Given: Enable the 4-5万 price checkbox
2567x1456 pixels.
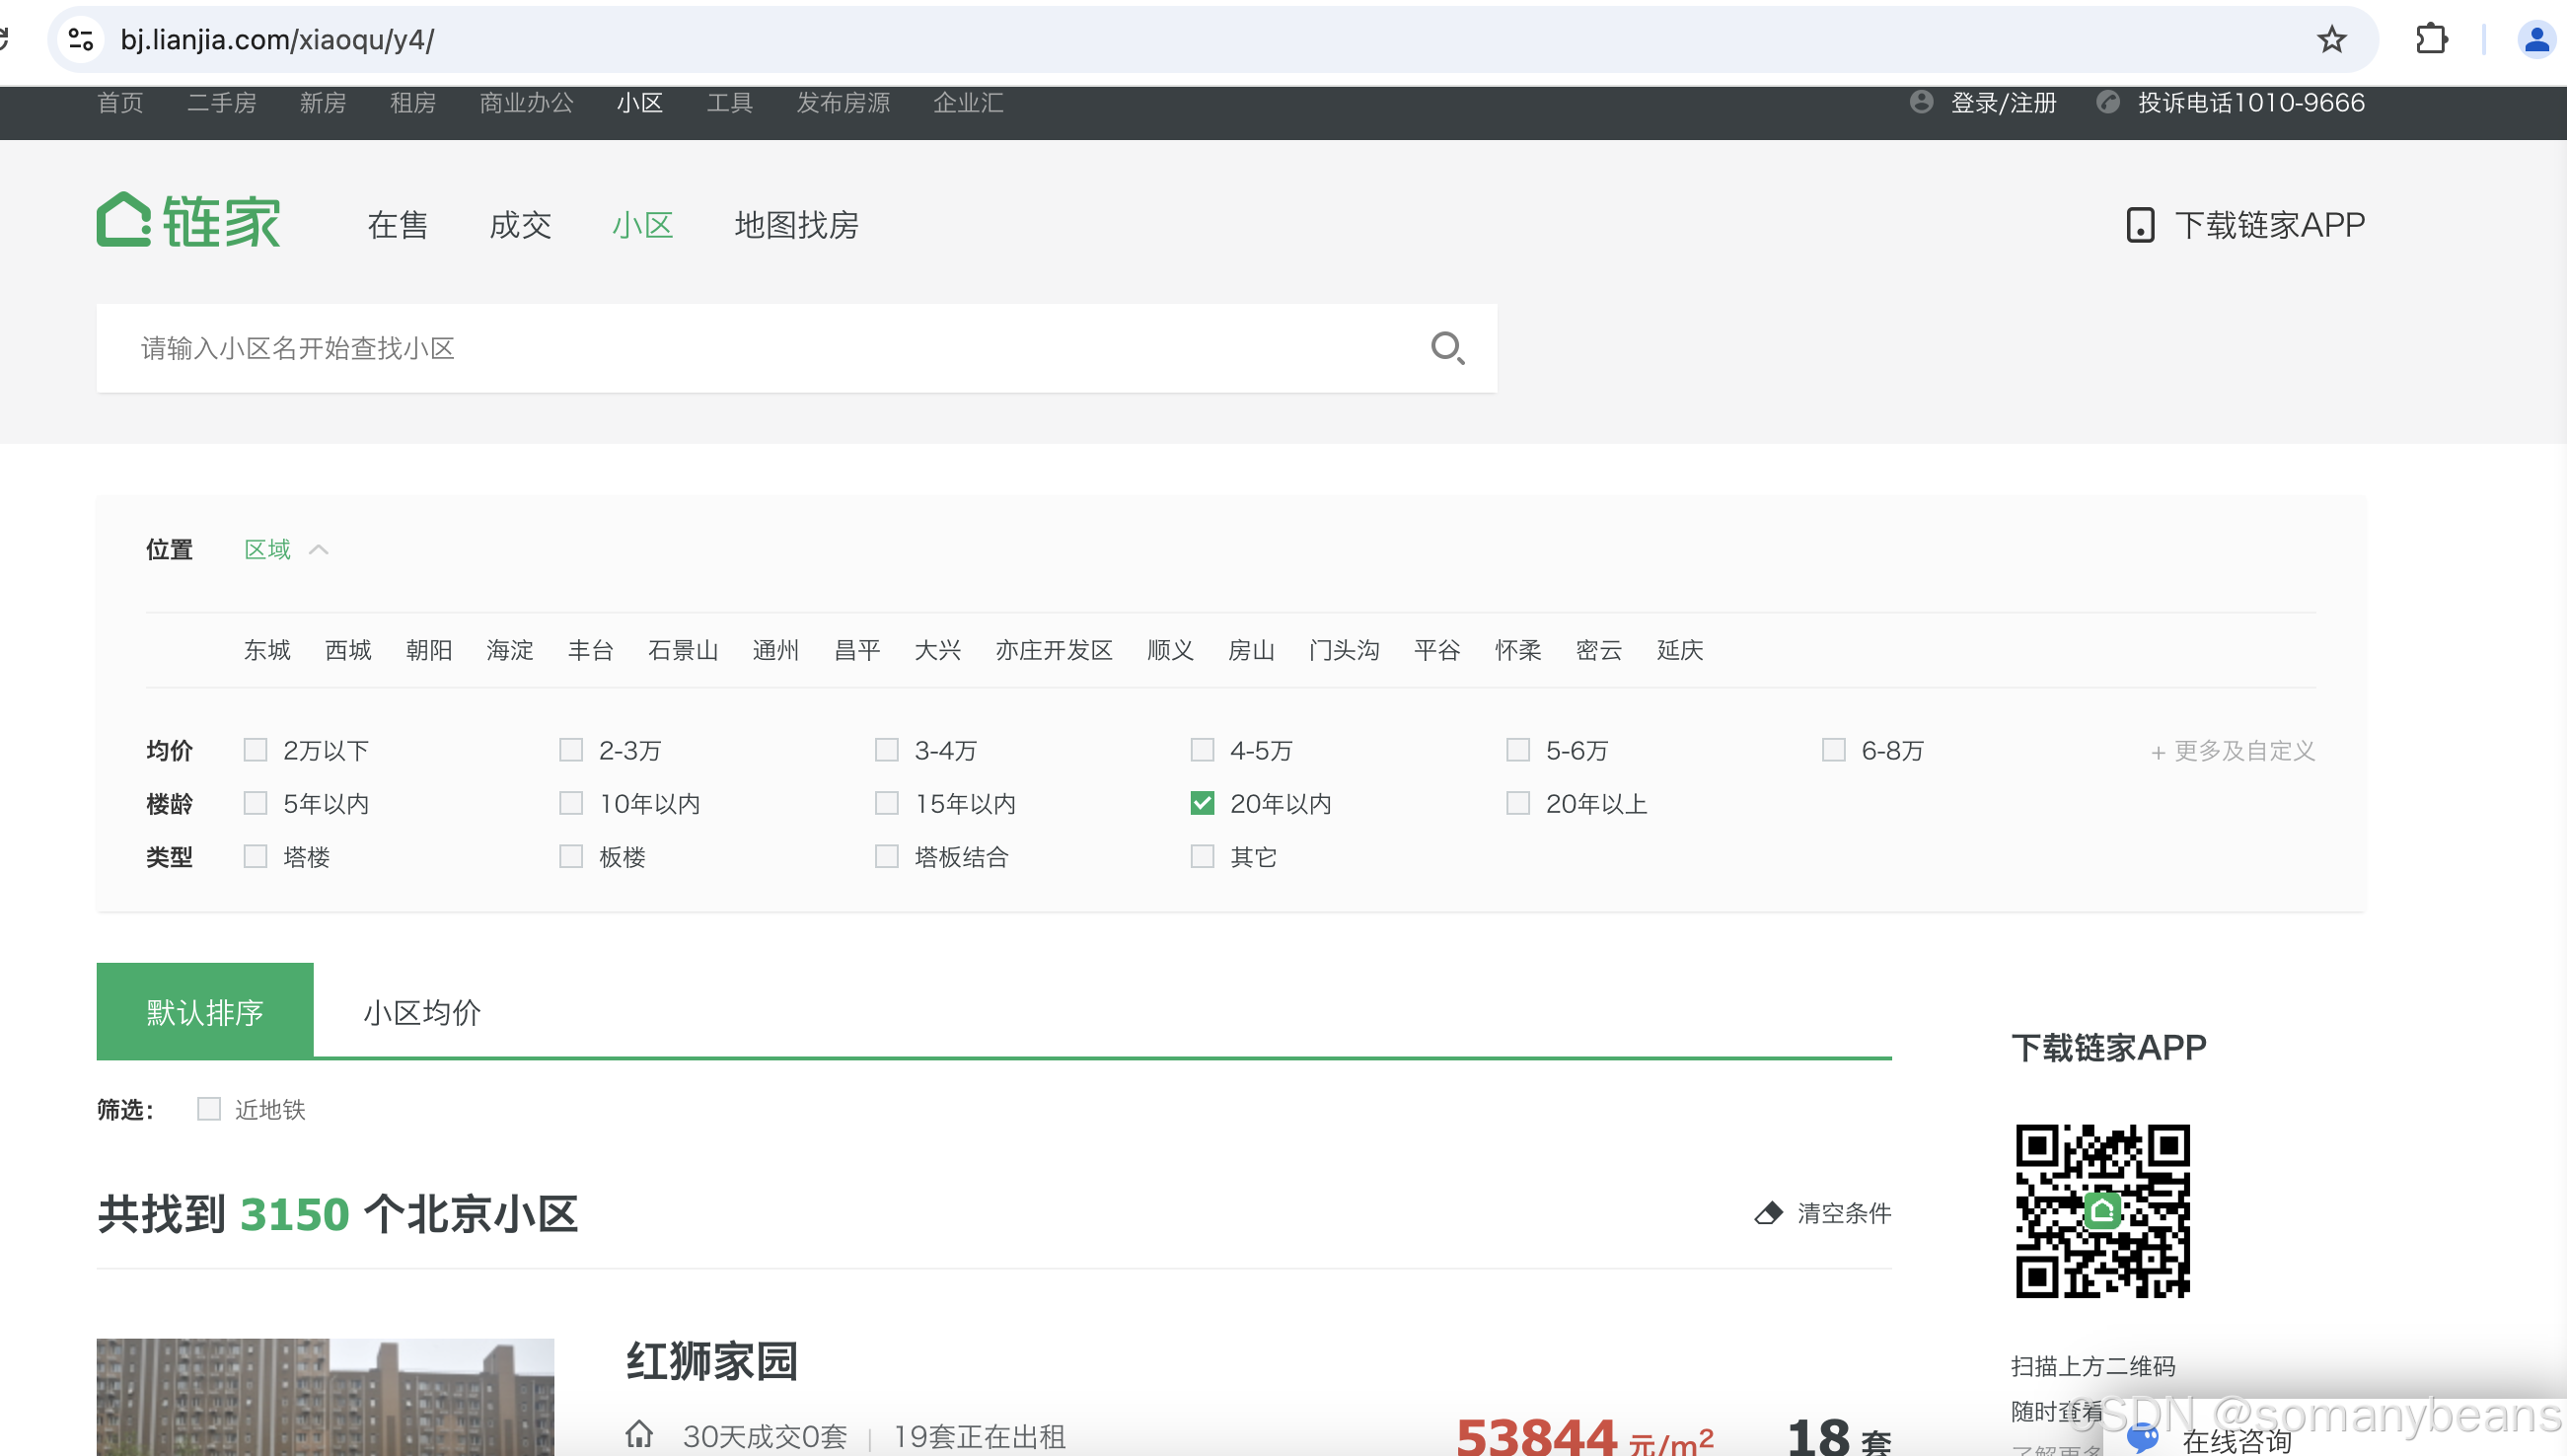Looking at the screenshot, I should [x=1202, y=750].
